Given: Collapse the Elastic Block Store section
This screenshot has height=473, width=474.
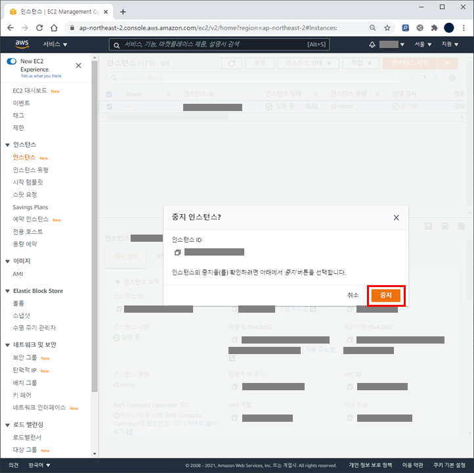Looking at the screenshot, I should pyautogui.click(x=8, y=291).
